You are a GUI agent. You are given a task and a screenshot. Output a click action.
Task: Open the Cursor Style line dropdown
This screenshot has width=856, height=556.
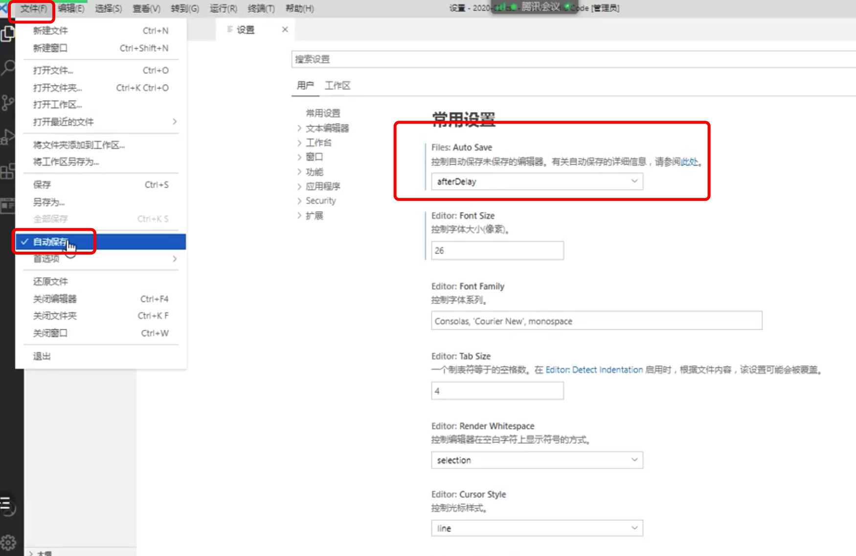[537, 528]
